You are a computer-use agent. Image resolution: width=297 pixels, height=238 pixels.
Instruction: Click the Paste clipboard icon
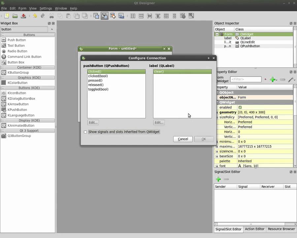[68, 16]
